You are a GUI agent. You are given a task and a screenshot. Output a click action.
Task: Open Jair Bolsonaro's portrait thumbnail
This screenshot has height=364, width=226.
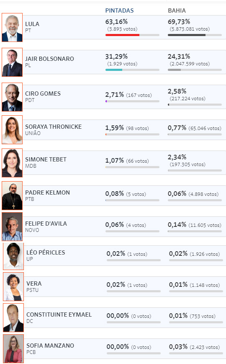coord(12,62)
